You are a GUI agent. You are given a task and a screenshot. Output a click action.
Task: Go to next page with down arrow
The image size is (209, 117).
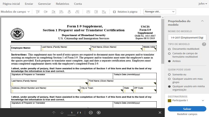62,113
